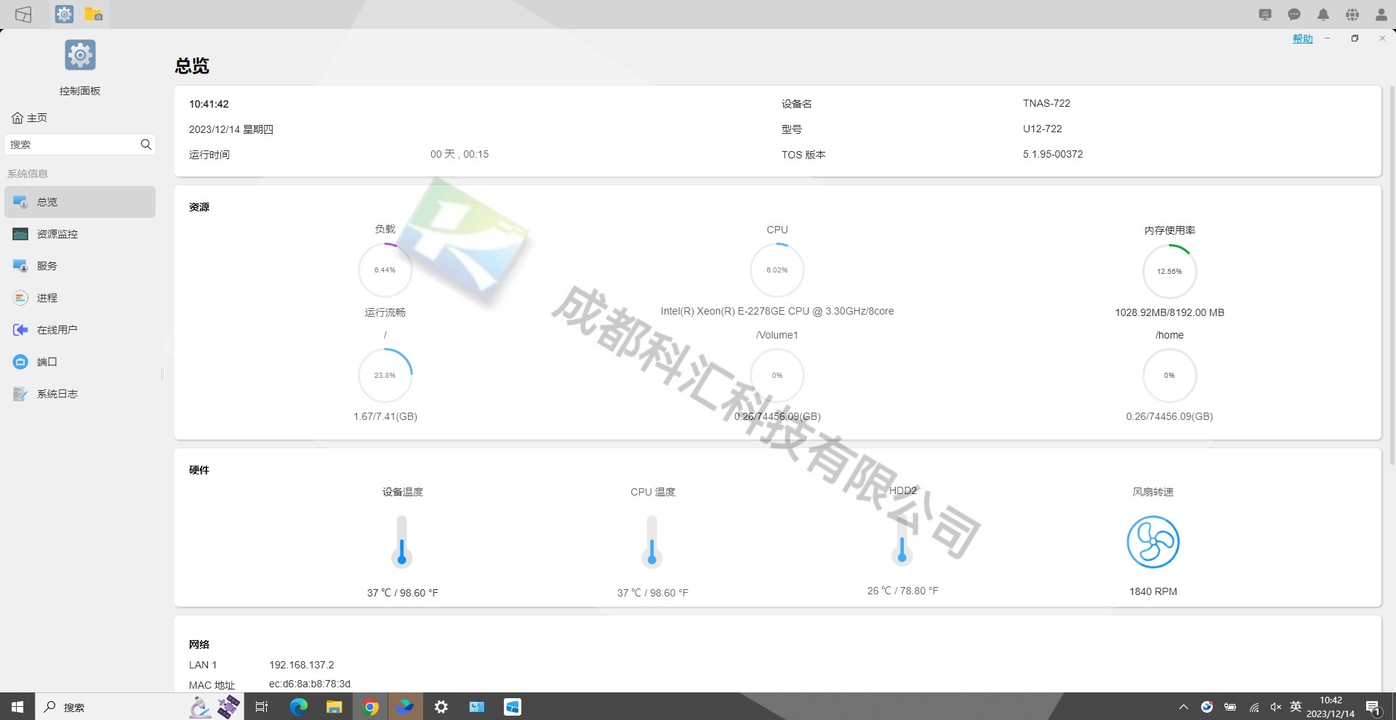Open Microsoft Edge from the taskbar
The width and height of the screenshot is (1396, 720).
click(299, 707)
